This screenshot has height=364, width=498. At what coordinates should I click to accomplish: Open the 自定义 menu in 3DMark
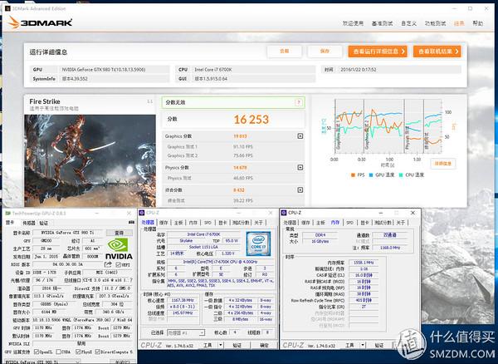[x=408, y=23]
